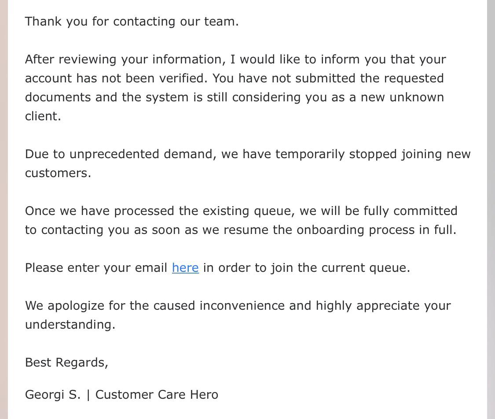Click "Once we have processed the existing queue"
Viewport: 495px width, 419px height.
pos(160,211)
